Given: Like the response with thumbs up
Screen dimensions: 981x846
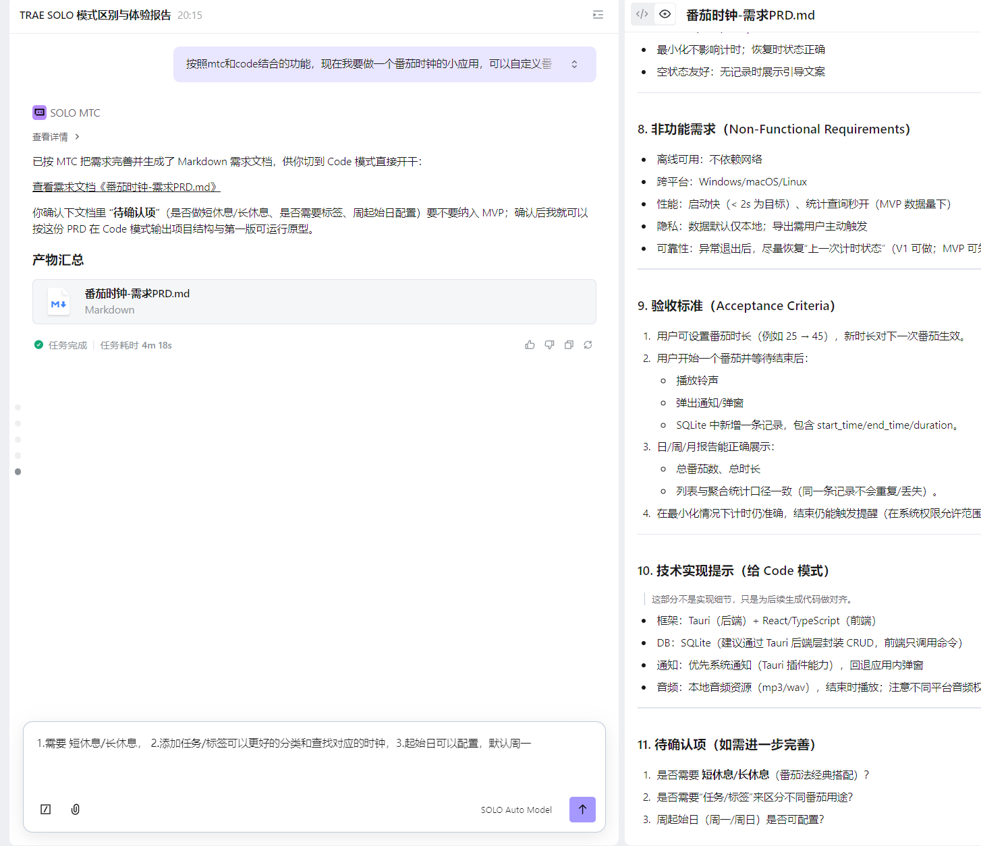Looking at the screenshot, I should pyautogui.click(x=530, y=345).
